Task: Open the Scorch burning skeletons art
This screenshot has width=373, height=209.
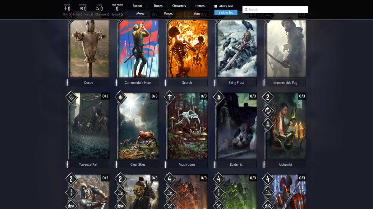Action: coord(187,49)
